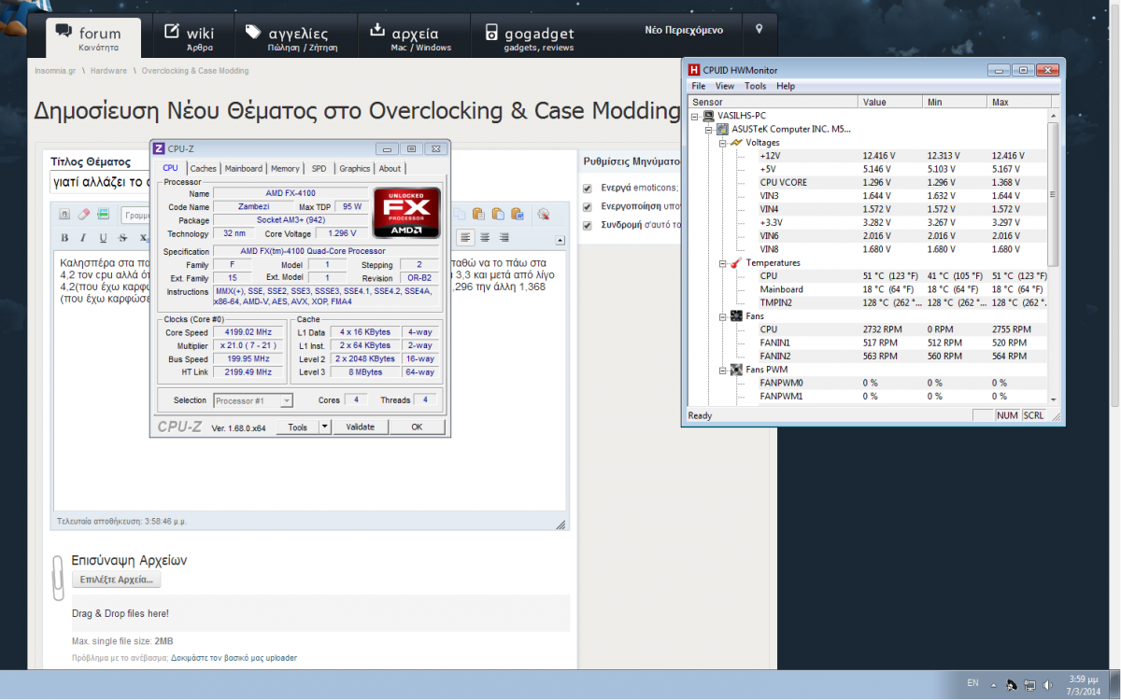This screenshot has height=700, width=1121.
Task: Collapse the Fans PWM section in HWMonitor
Action: click(x=724, y=370)
